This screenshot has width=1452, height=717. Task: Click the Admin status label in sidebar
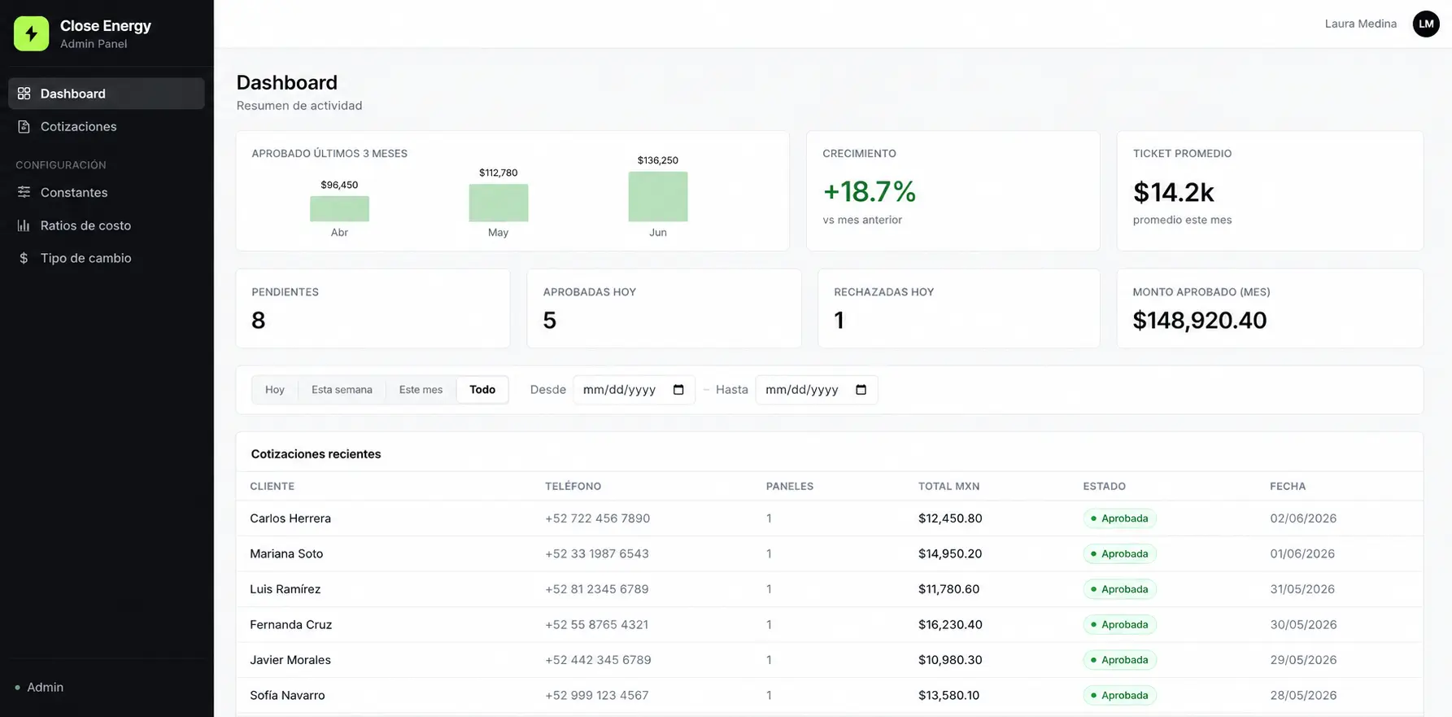coord(45,688)
